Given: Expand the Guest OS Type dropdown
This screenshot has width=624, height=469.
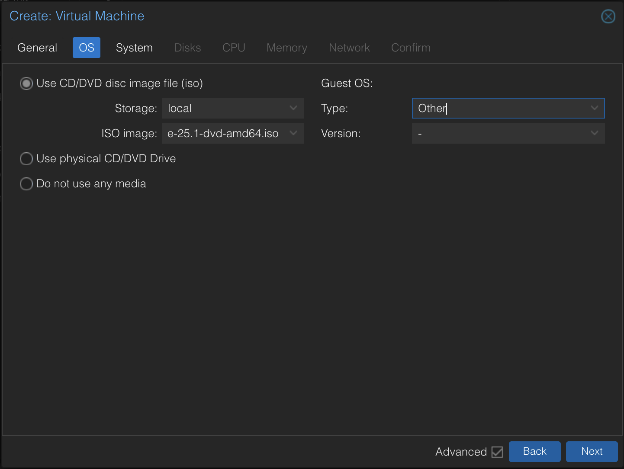Looking at the screenshot, I should click(595, 108).
